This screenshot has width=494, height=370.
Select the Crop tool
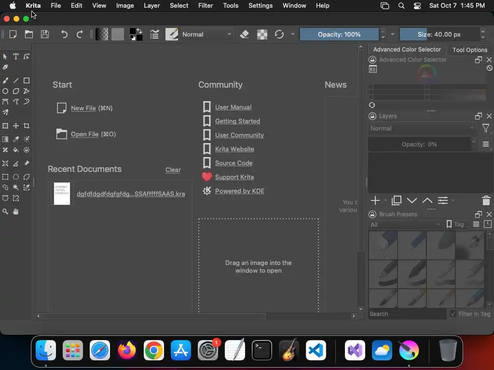click(x=27, y=126)
